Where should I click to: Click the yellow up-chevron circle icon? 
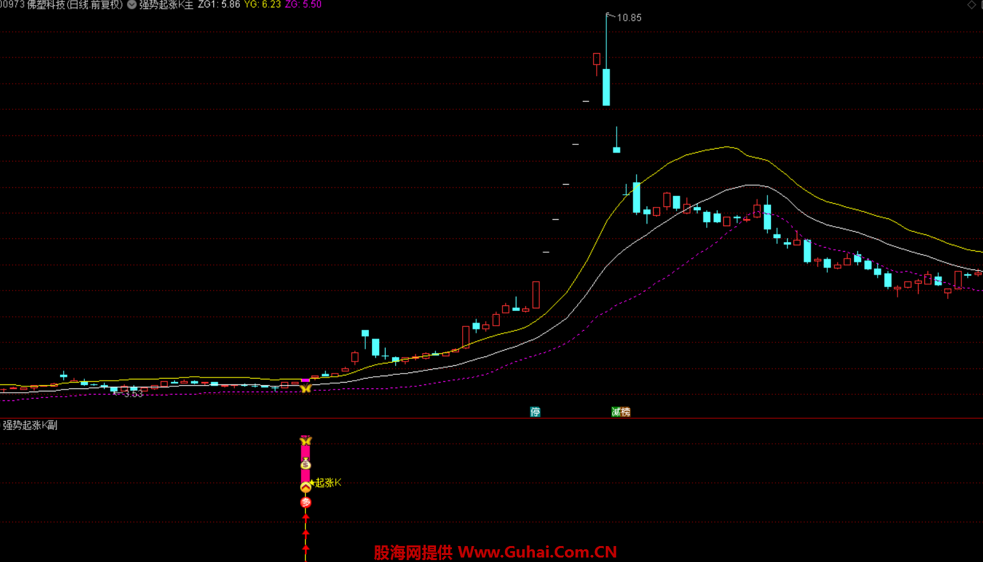[306, 487]
